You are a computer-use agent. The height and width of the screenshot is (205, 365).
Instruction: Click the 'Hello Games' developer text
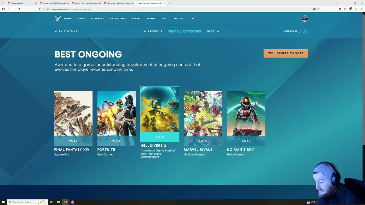coord(235,155)
